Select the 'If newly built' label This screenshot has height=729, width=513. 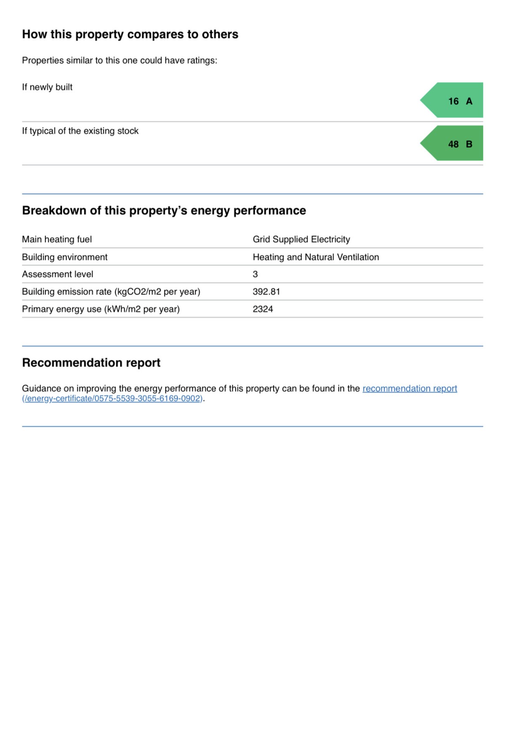pos(47,87)
